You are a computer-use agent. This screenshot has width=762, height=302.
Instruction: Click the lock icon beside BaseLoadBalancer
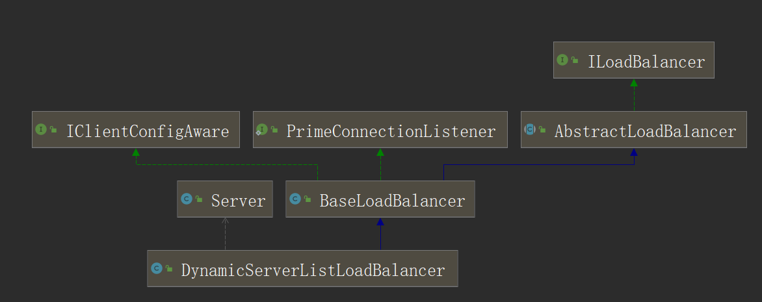pyautogui.click(x=307, y=200)
